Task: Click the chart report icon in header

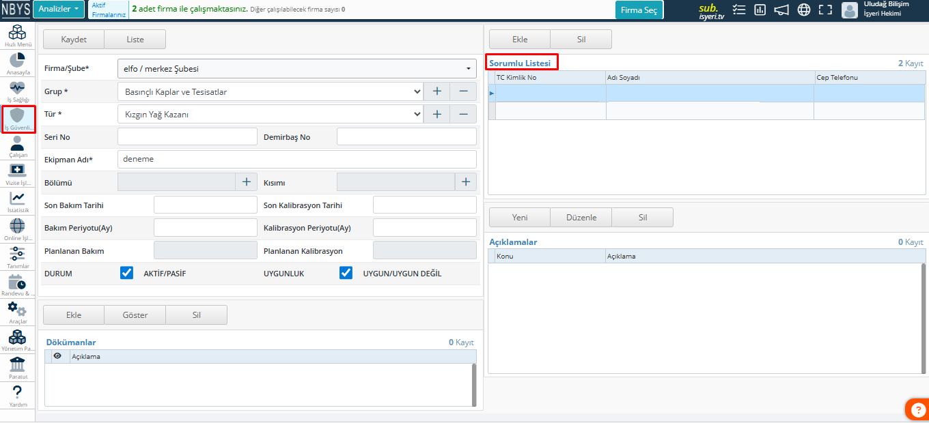Action: point(760,10)
